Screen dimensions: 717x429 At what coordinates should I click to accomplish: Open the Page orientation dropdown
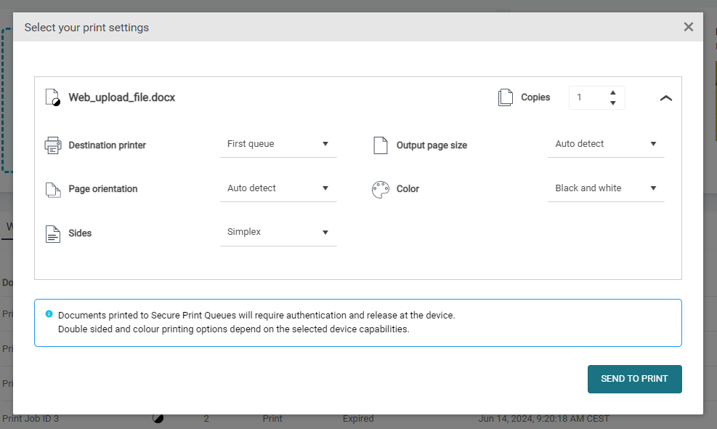[278, 188]
